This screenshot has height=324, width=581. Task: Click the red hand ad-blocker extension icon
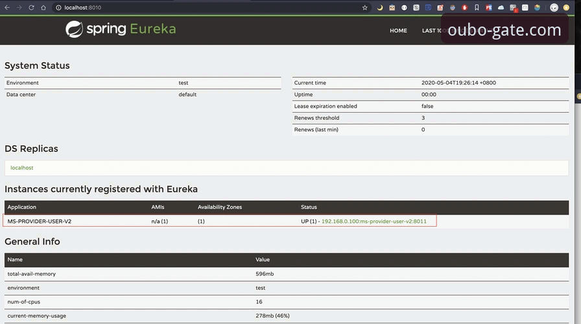click(x=465, y=7)
